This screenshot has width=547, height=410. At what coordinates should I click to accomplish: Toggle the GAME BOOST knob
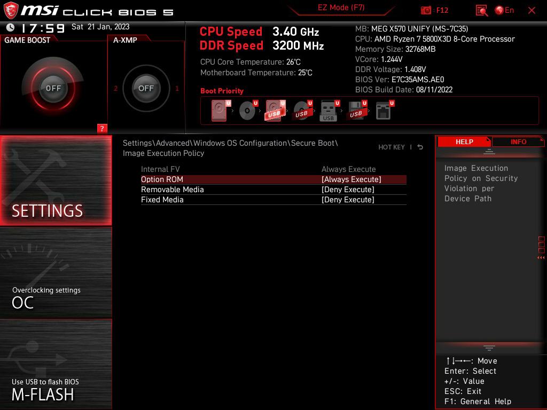pos(53,88)
